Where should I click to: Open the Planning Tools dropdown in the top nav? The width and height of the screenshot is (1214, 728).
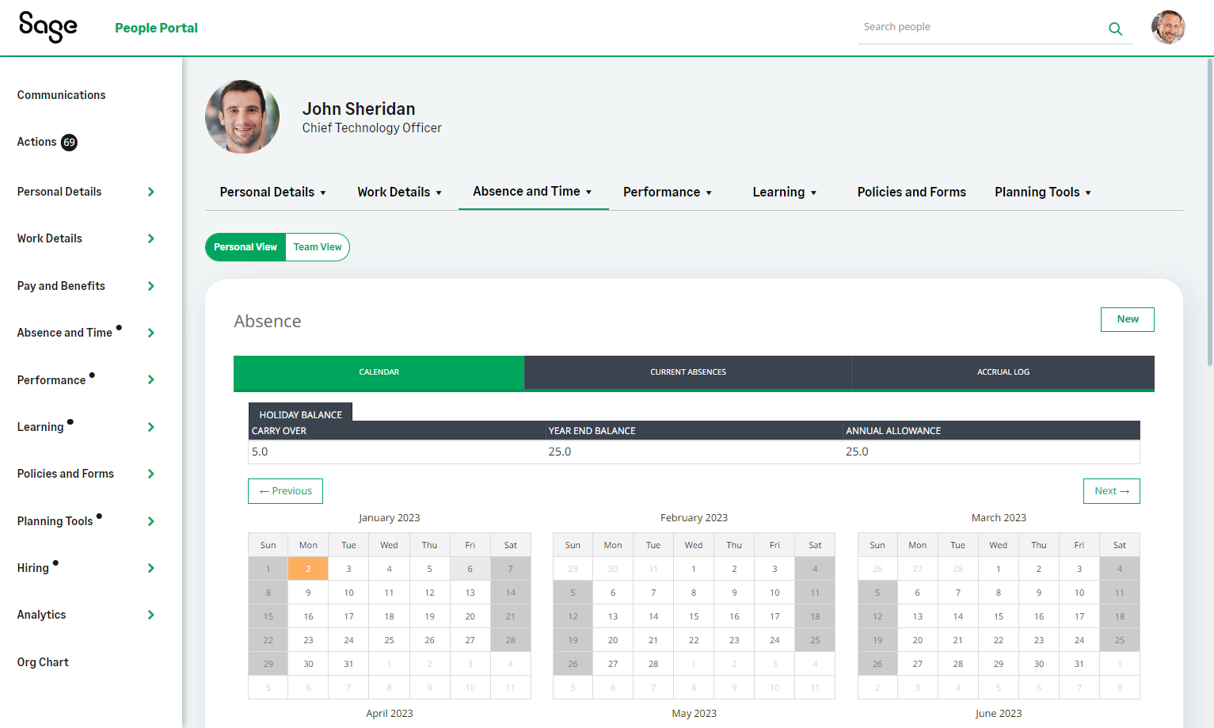click(1042, 192)
